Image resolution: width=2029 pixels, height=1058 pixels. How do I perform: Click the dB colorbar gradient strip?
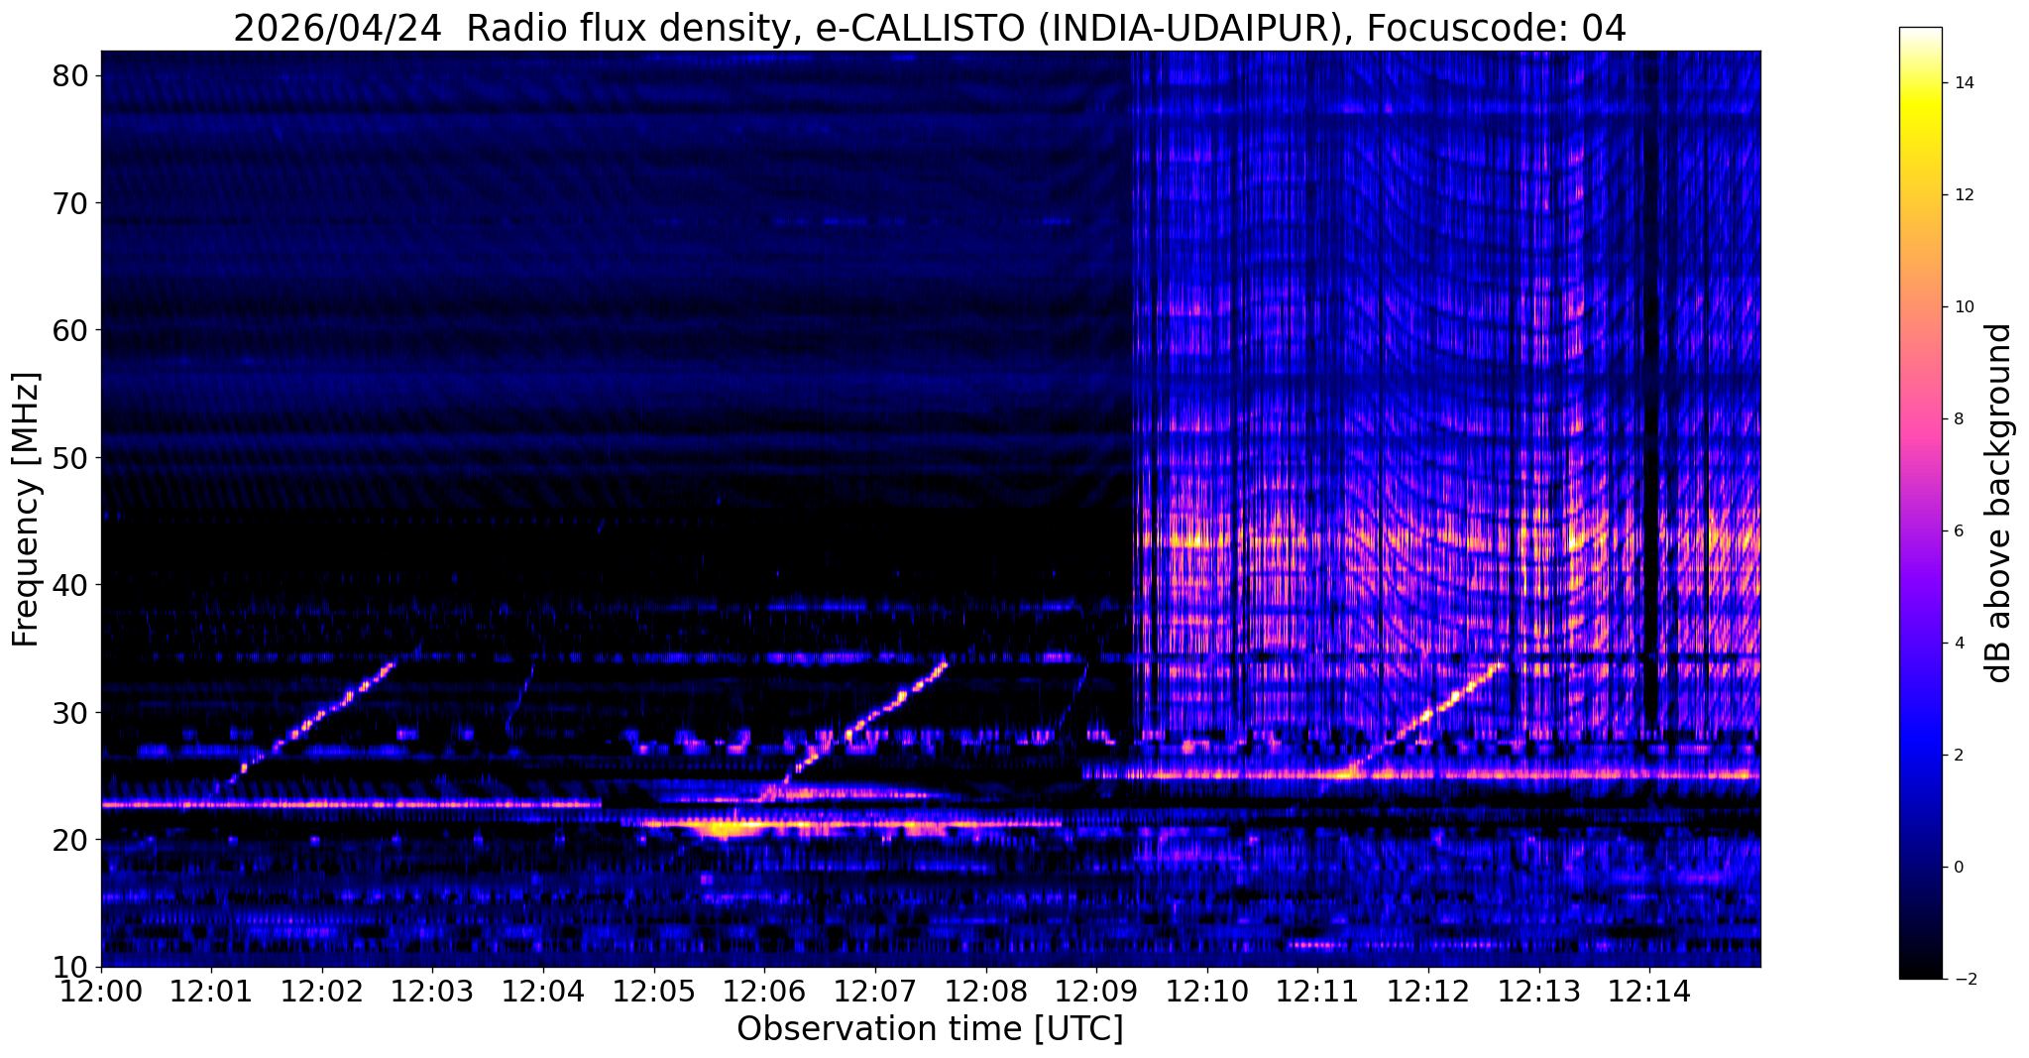[x=1920, y=503]
